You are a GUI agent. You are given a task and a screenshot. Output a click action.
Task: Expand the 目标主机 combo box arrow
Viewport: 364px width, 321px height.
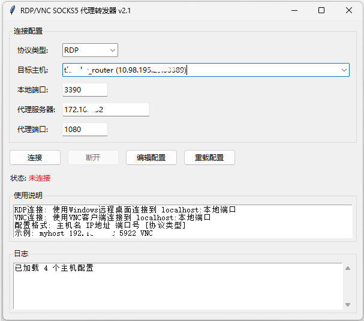(344, 70)
